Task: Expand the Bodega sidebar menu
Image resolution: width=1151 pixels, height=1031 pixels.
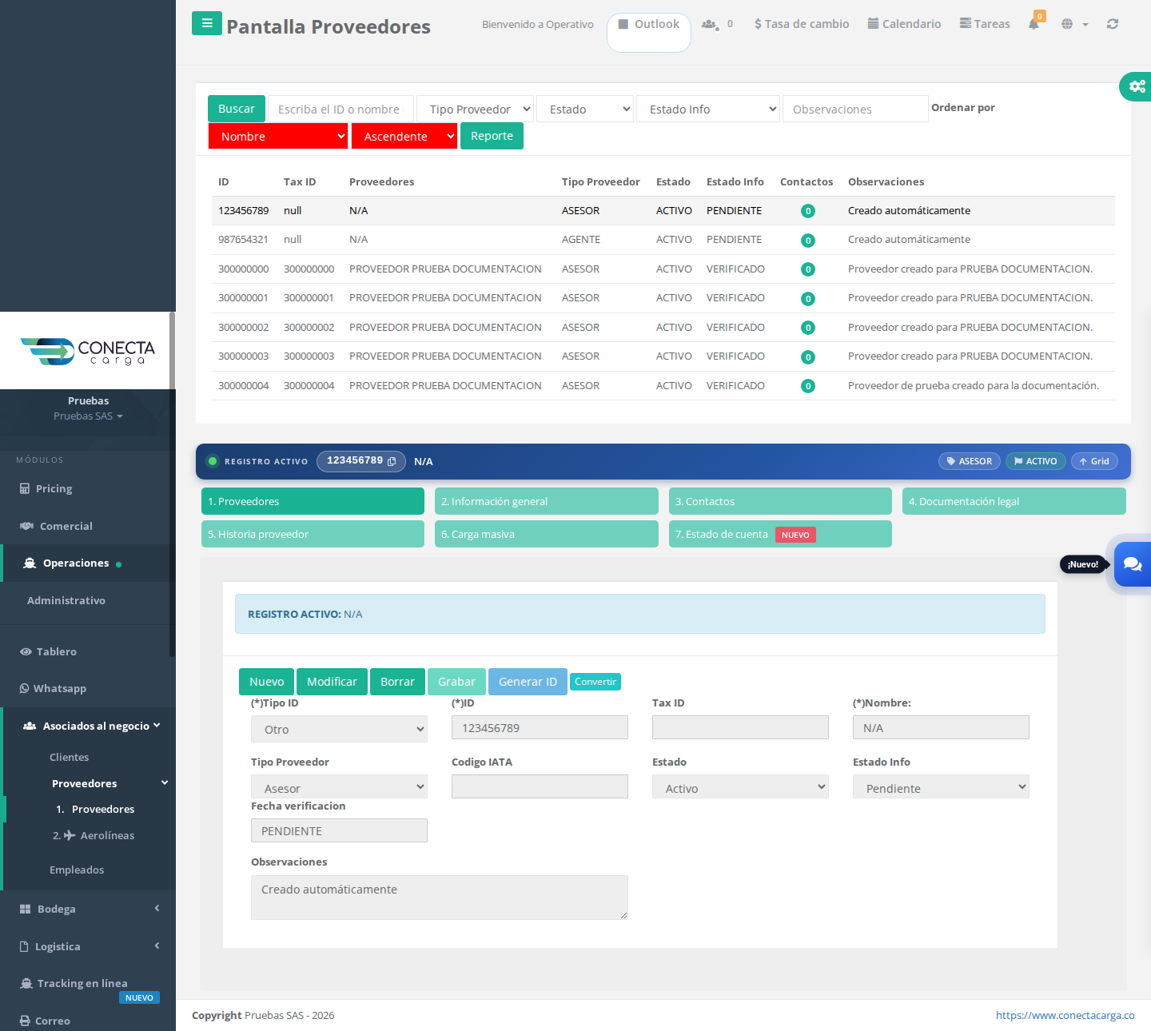Action: [x=88, y=909]
